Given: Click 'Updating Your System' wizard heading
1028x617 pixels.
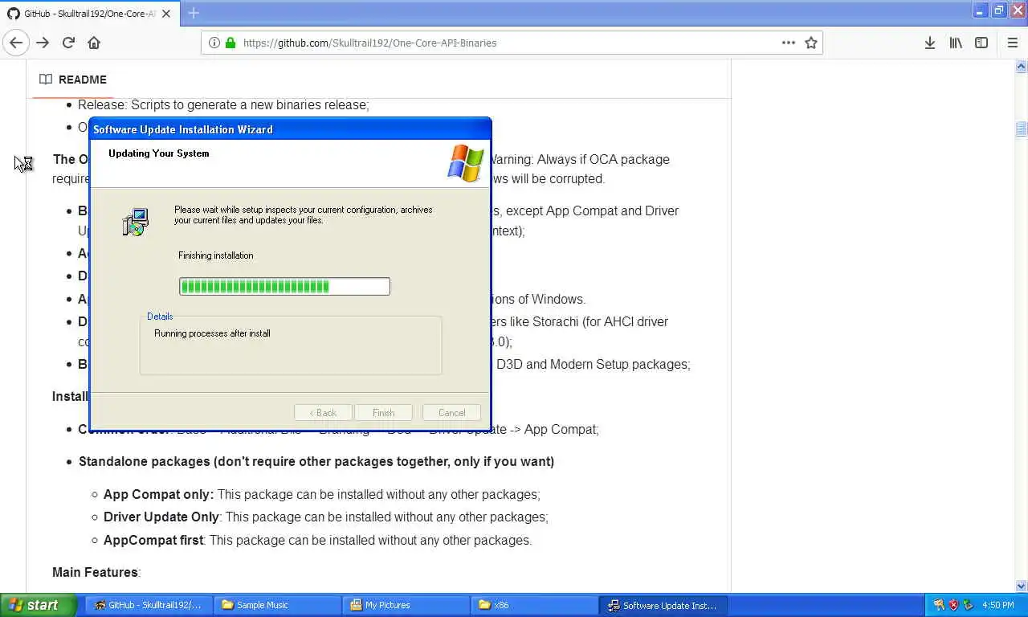Looking at the screenshot, I should (159, 153).
